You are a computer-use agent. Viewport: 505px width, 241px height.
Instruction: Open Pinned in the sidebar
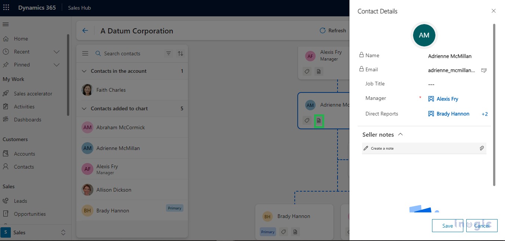coord(22,65)
